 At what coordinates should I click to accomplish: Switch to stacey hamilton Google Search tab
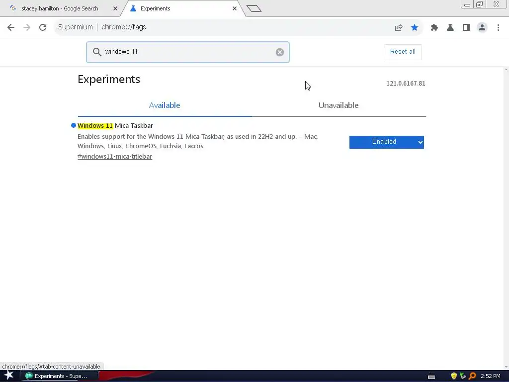pos(60,9)
